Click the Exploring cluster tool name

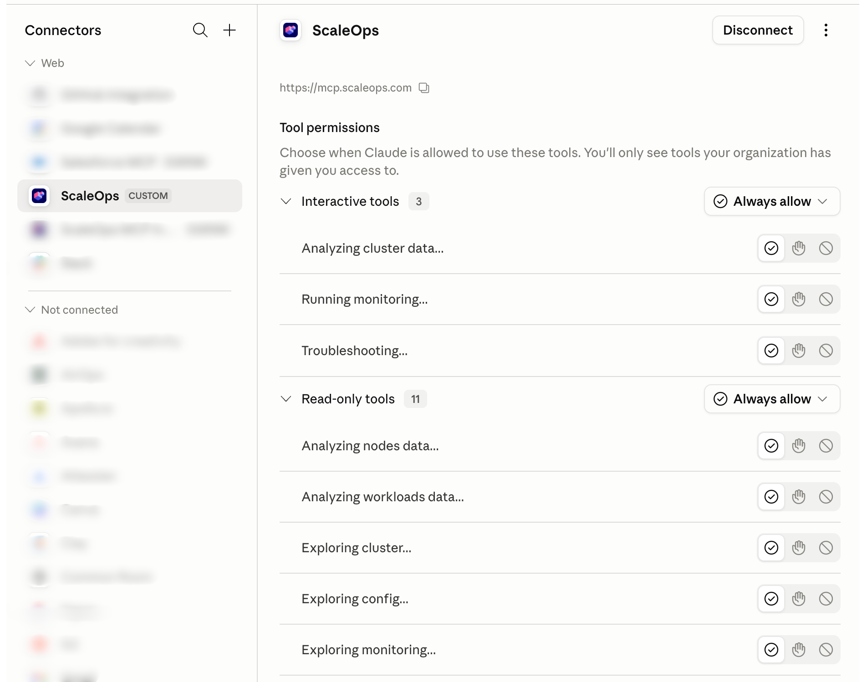click(357, 548)
